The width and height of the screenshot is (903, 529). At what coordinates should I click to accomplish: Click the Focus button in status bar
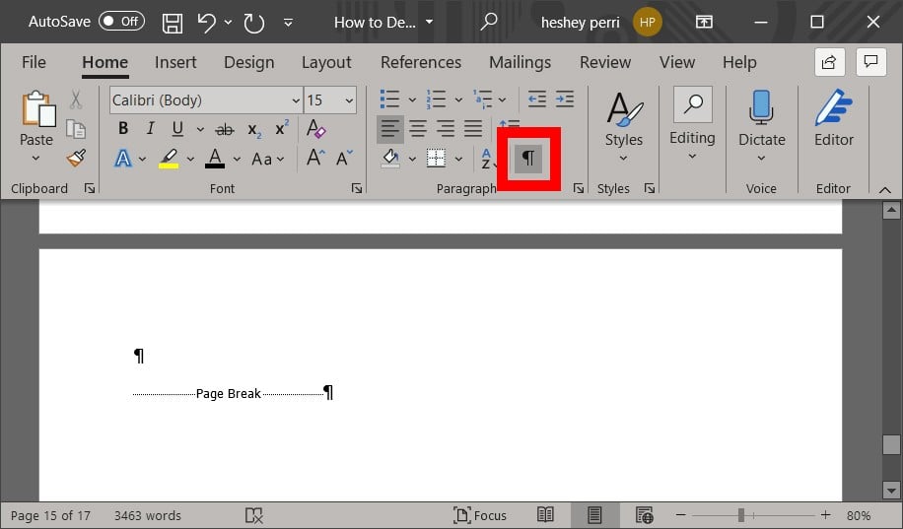pos(479,515)
